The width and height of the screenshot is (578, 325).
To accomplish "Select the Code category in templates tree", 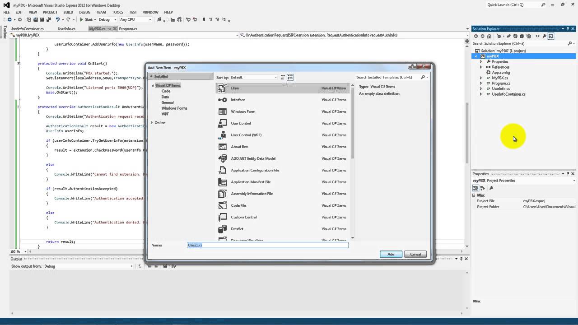I will pyautogui.click(x=166, y=91).
